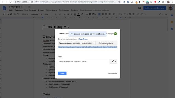Screen dimensions: 175x98
Task: Click the Redo icon
Action: coord(8,14)
